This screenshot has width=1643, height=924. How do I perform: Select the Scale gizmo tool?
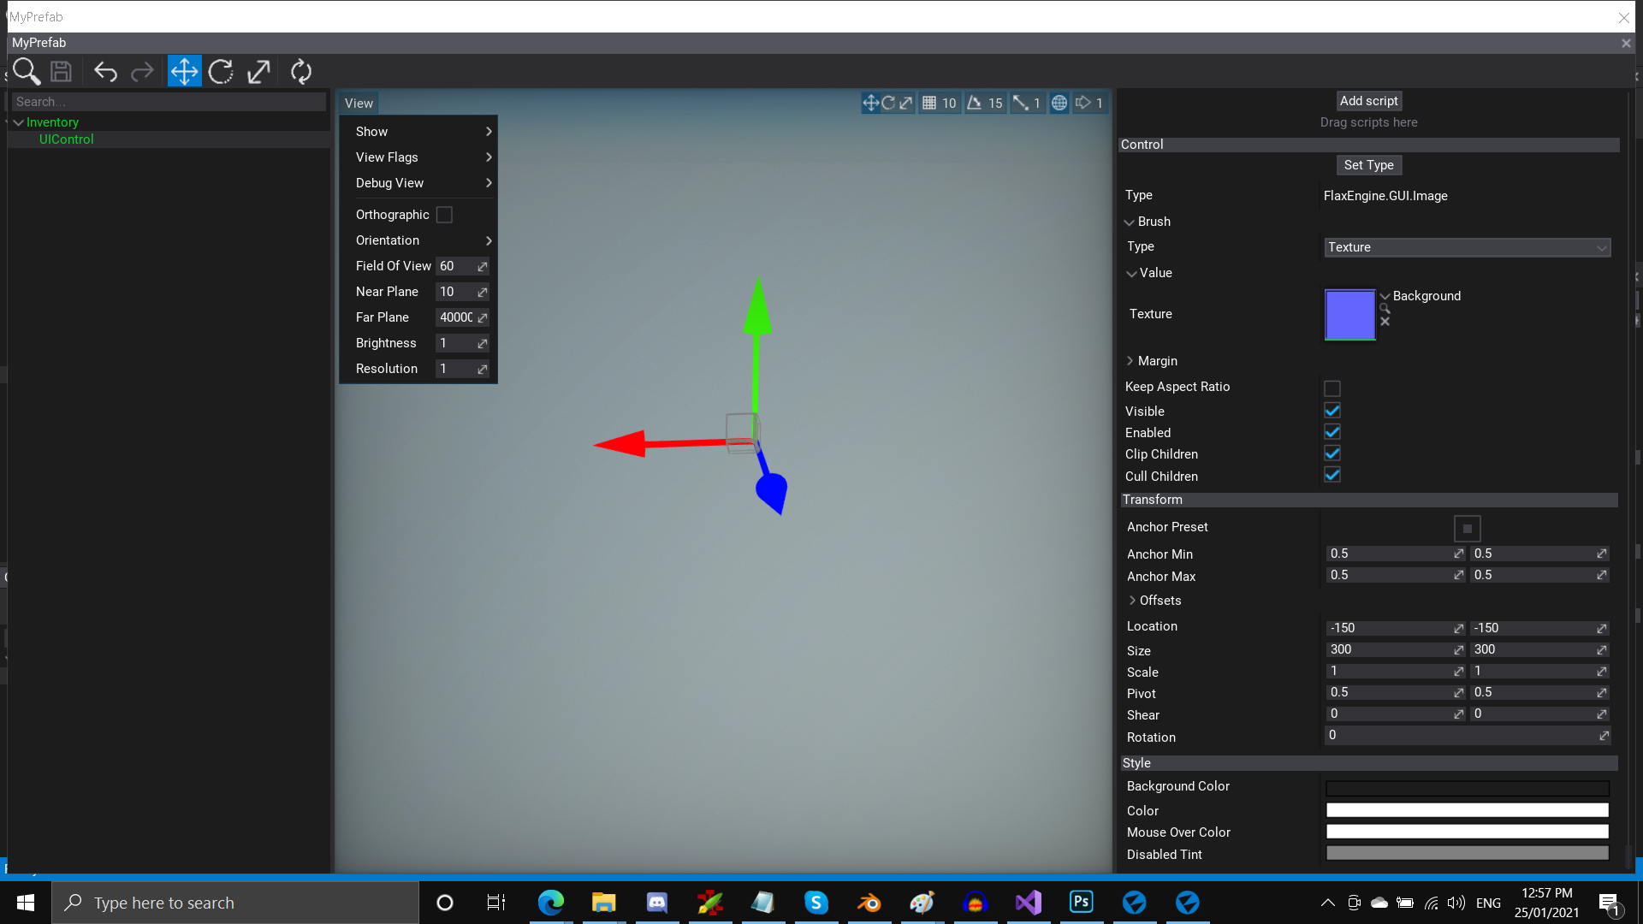(x=258, y=71)
